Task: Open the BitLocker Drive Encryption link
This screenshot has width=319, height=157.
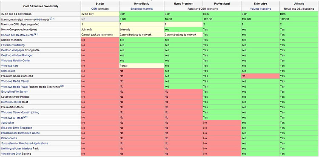Action: 17,128
